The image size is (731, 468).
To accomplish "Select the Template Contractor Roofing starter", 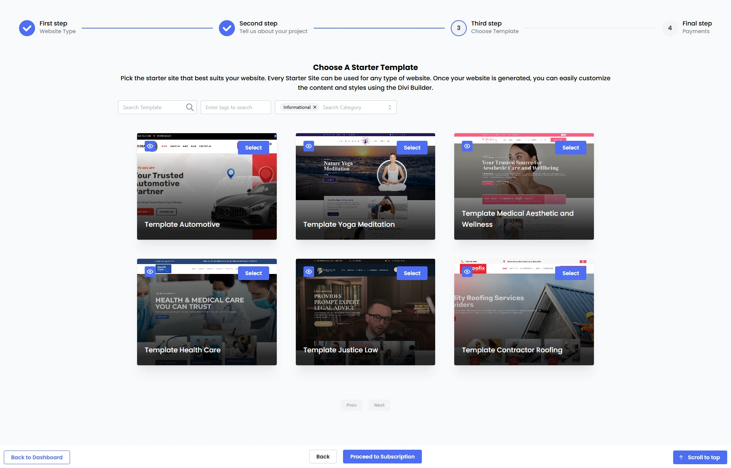I will 571,273.
